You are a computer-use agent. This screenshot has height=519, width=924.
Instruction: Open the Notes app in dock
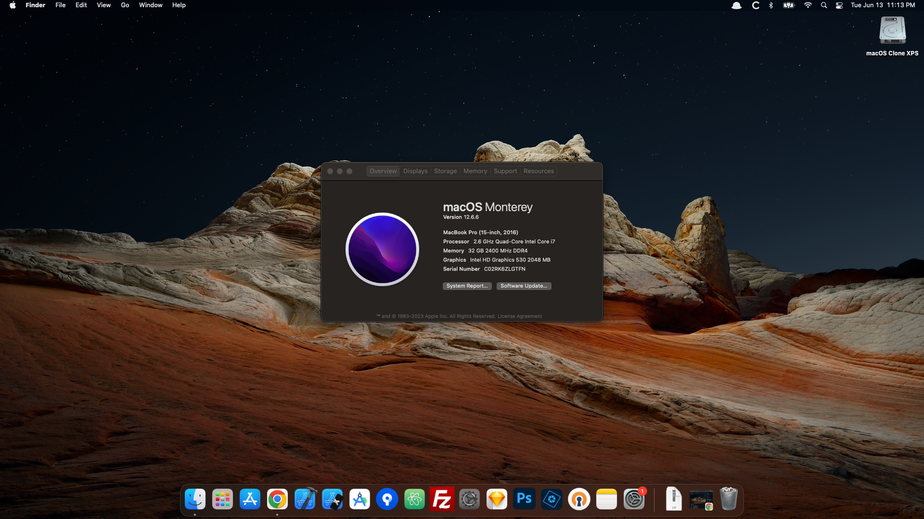pos(606,499)
